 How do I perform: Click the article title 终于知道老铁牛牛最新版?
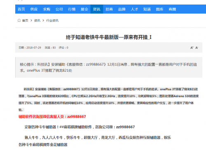pyautogui.click(x=109, y=37)
